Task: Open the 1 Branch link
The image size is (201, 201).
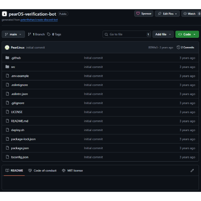Action: coord(36,34)
